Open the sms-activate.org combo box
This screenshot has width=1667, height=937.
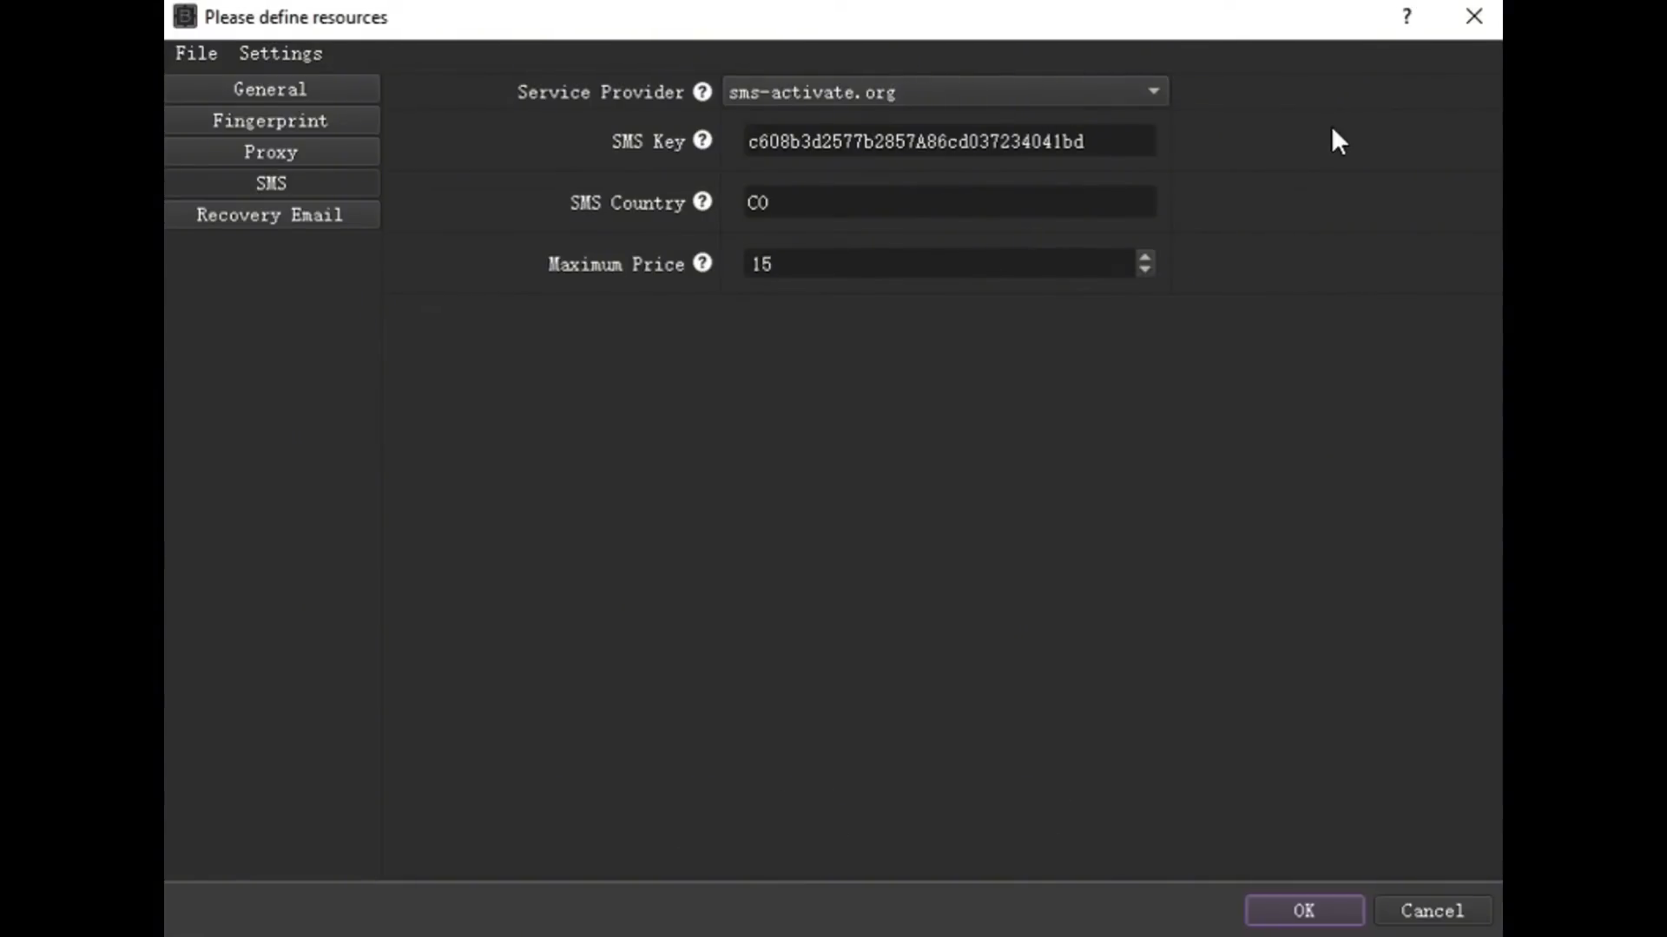(x=946, y=91)
